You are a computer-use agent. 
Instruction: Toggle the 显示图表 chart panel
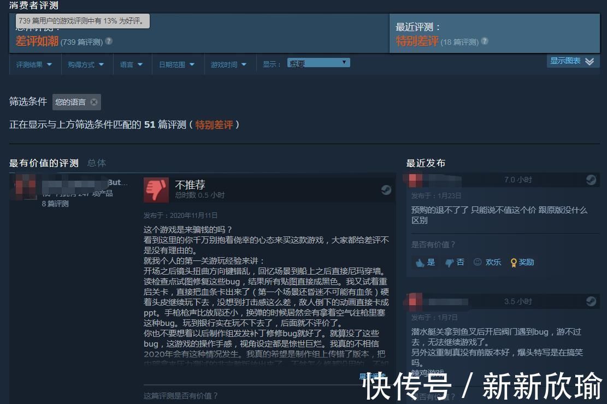click(x=573, y=61)
